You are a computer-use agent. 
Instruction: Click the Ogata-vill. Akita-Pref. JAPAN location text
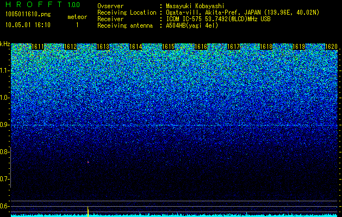pos(242,12)
